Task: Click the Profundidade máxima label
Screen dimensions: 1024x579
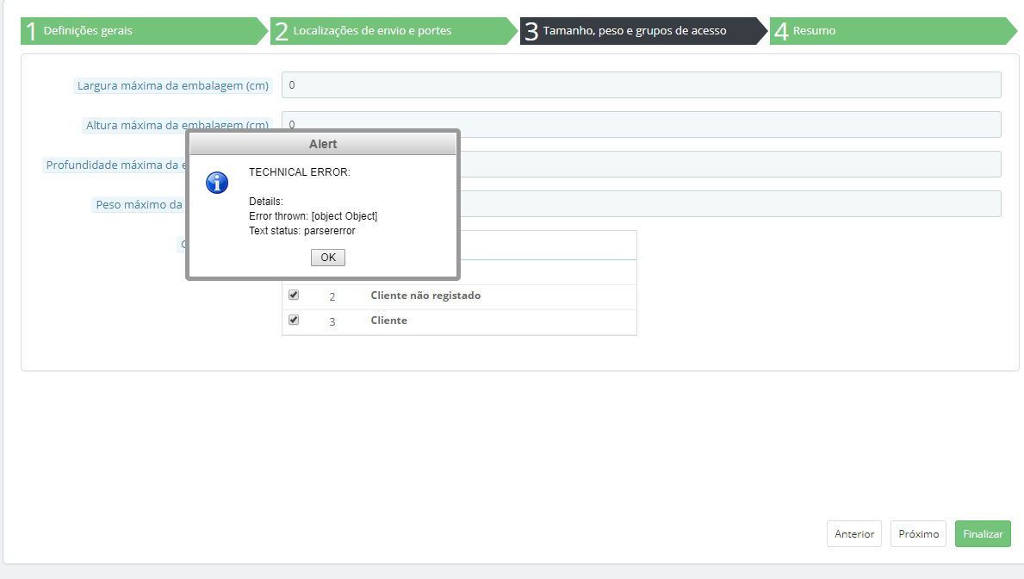Action: [115, 165]
